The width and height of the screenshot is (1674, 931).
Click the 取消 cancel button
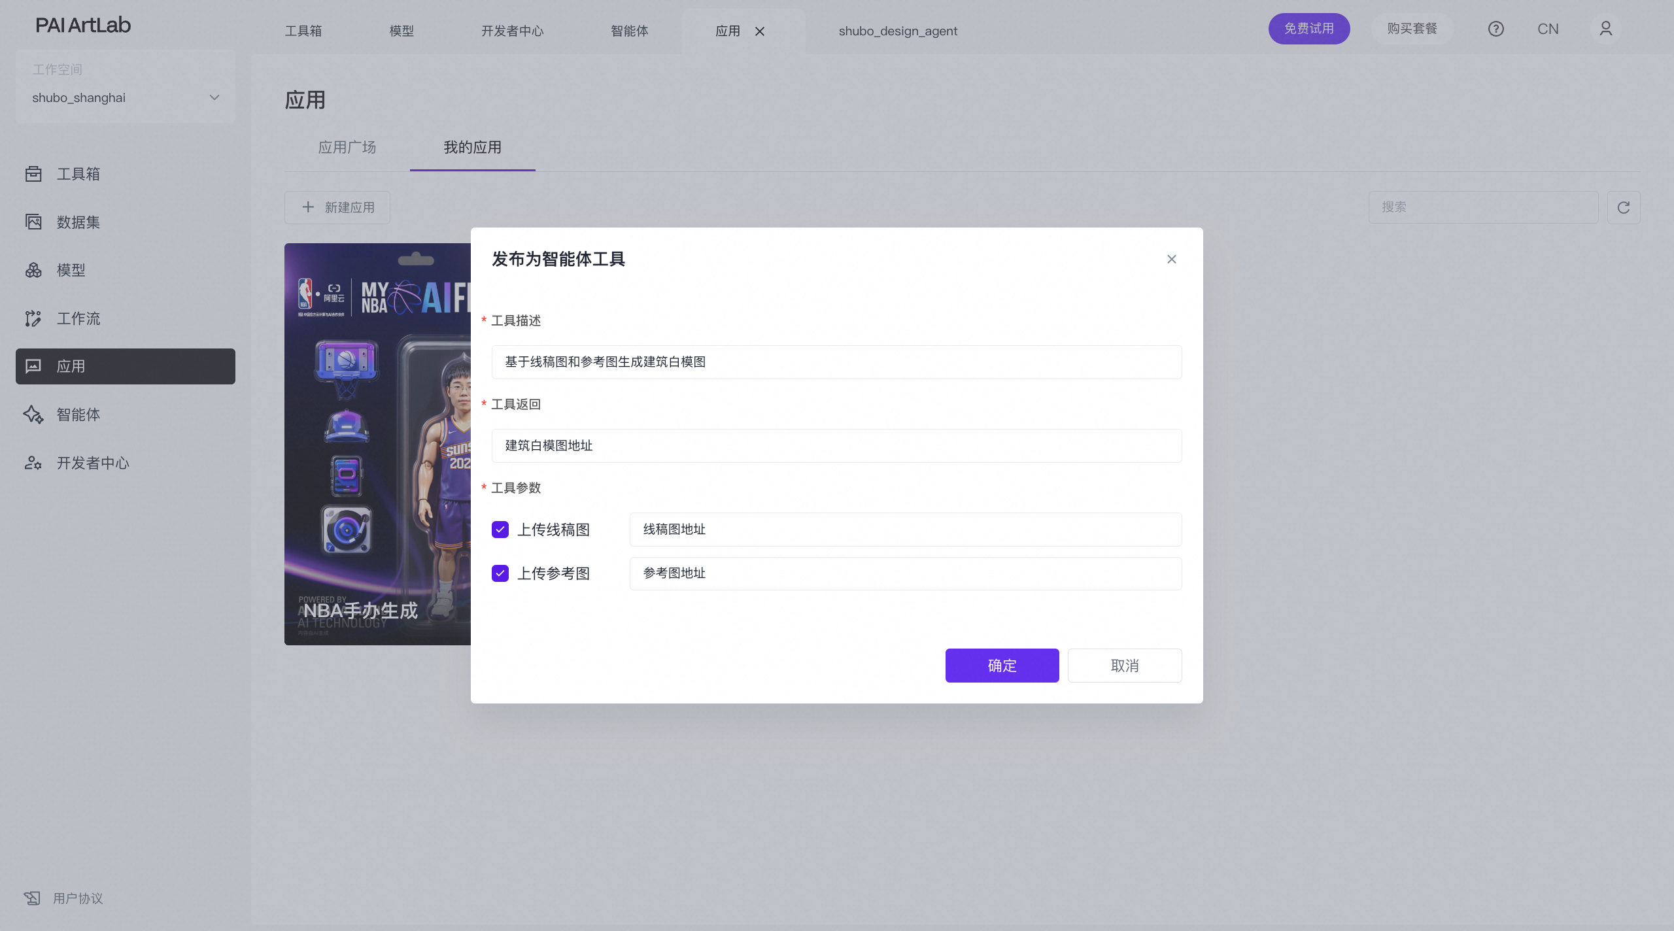tap(1125, 666)
